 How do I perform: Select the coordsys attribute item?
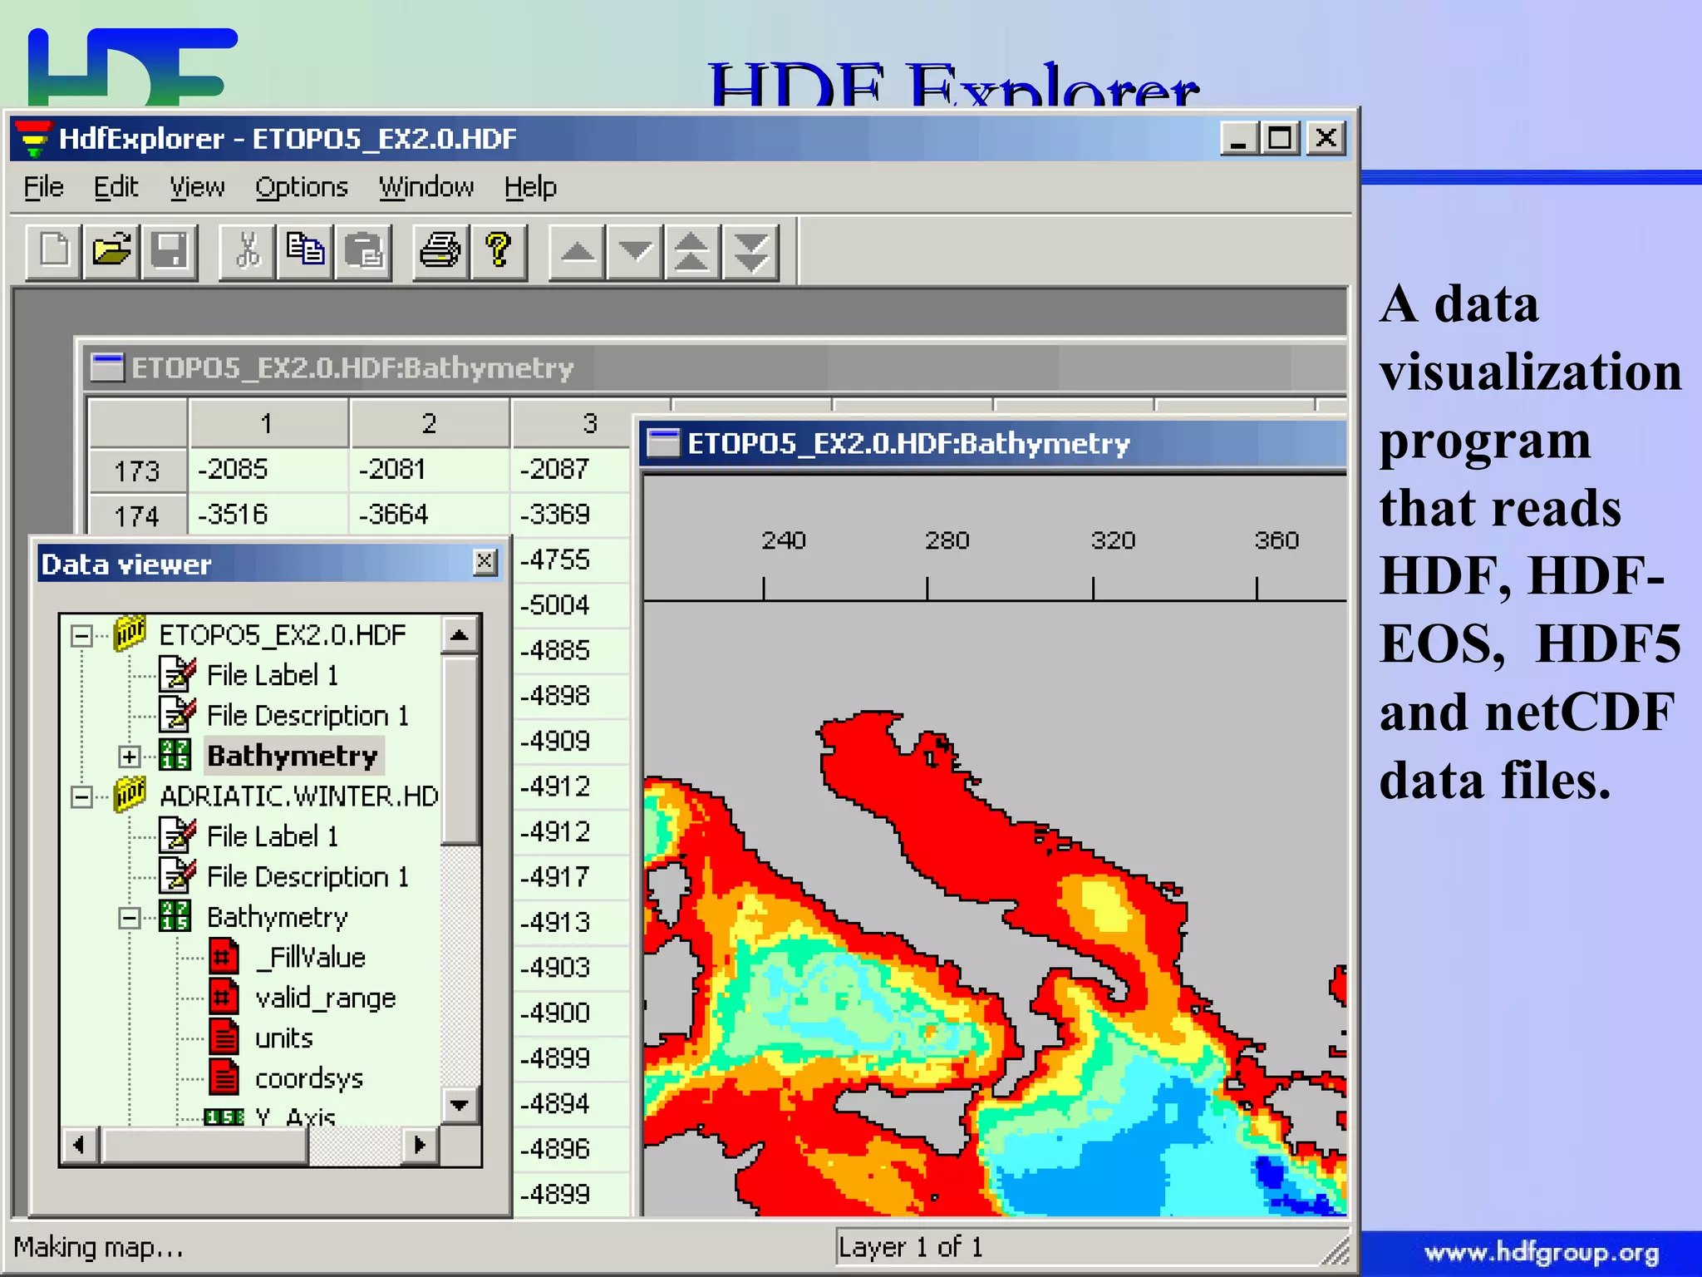[x=308, y=1078]
